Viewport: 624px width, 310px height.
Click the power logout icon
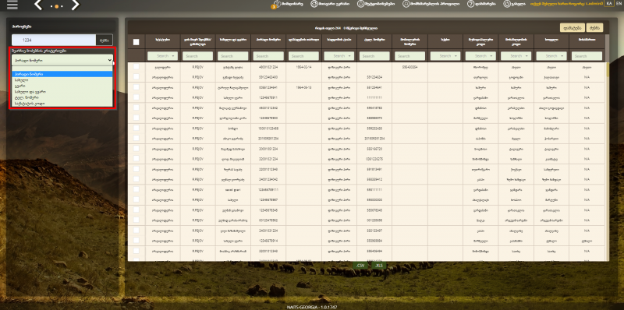(507, 4)
